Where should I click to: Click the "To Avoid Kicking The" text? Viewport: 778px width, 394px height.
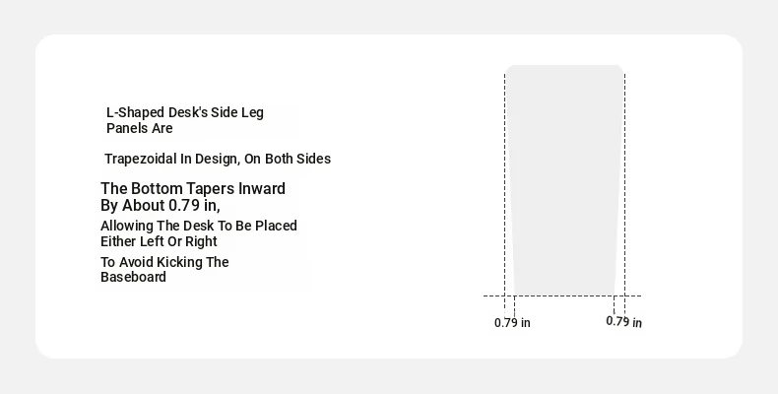click(x=164, y=262)
